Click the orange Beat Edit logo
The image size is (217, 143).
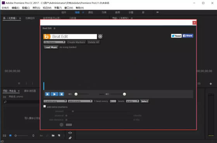(x=47, y=37)
